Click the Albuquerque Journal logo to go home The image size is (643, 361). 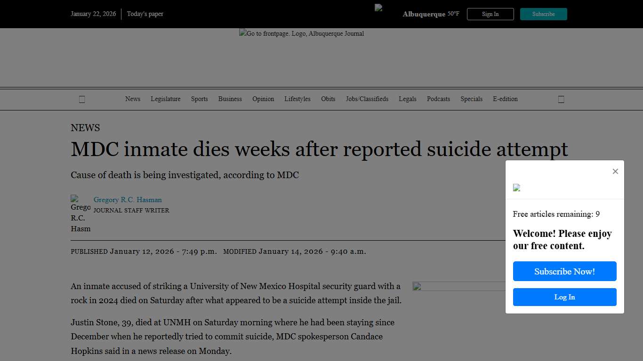tap(301, 33)
